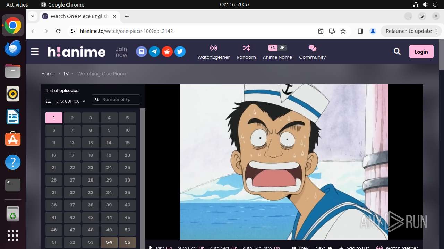Image resolution: width=444 pixels, height=249 pixels.
Task: Select episode 25
Action: 127,168
